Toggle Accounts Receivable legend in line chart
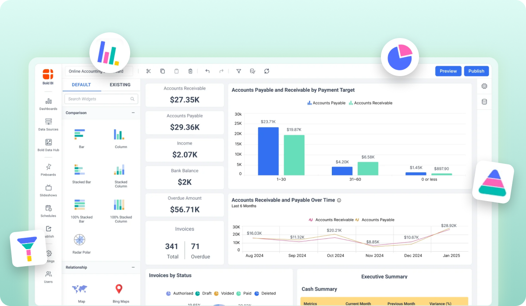526x306 pixels. [x=331, y=220]
